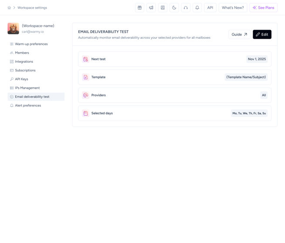Image resolution: width=285 pixels, height=243 pixels.
Task: Open the document news icon
Action: [x=163, y=8]
